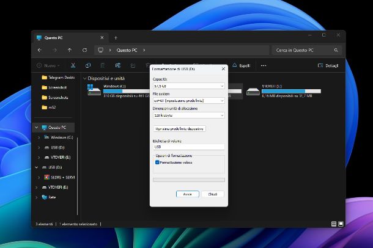373x248 pixels.
Task: Open the allocation unit size dropdown
Action: pos(188,115)
